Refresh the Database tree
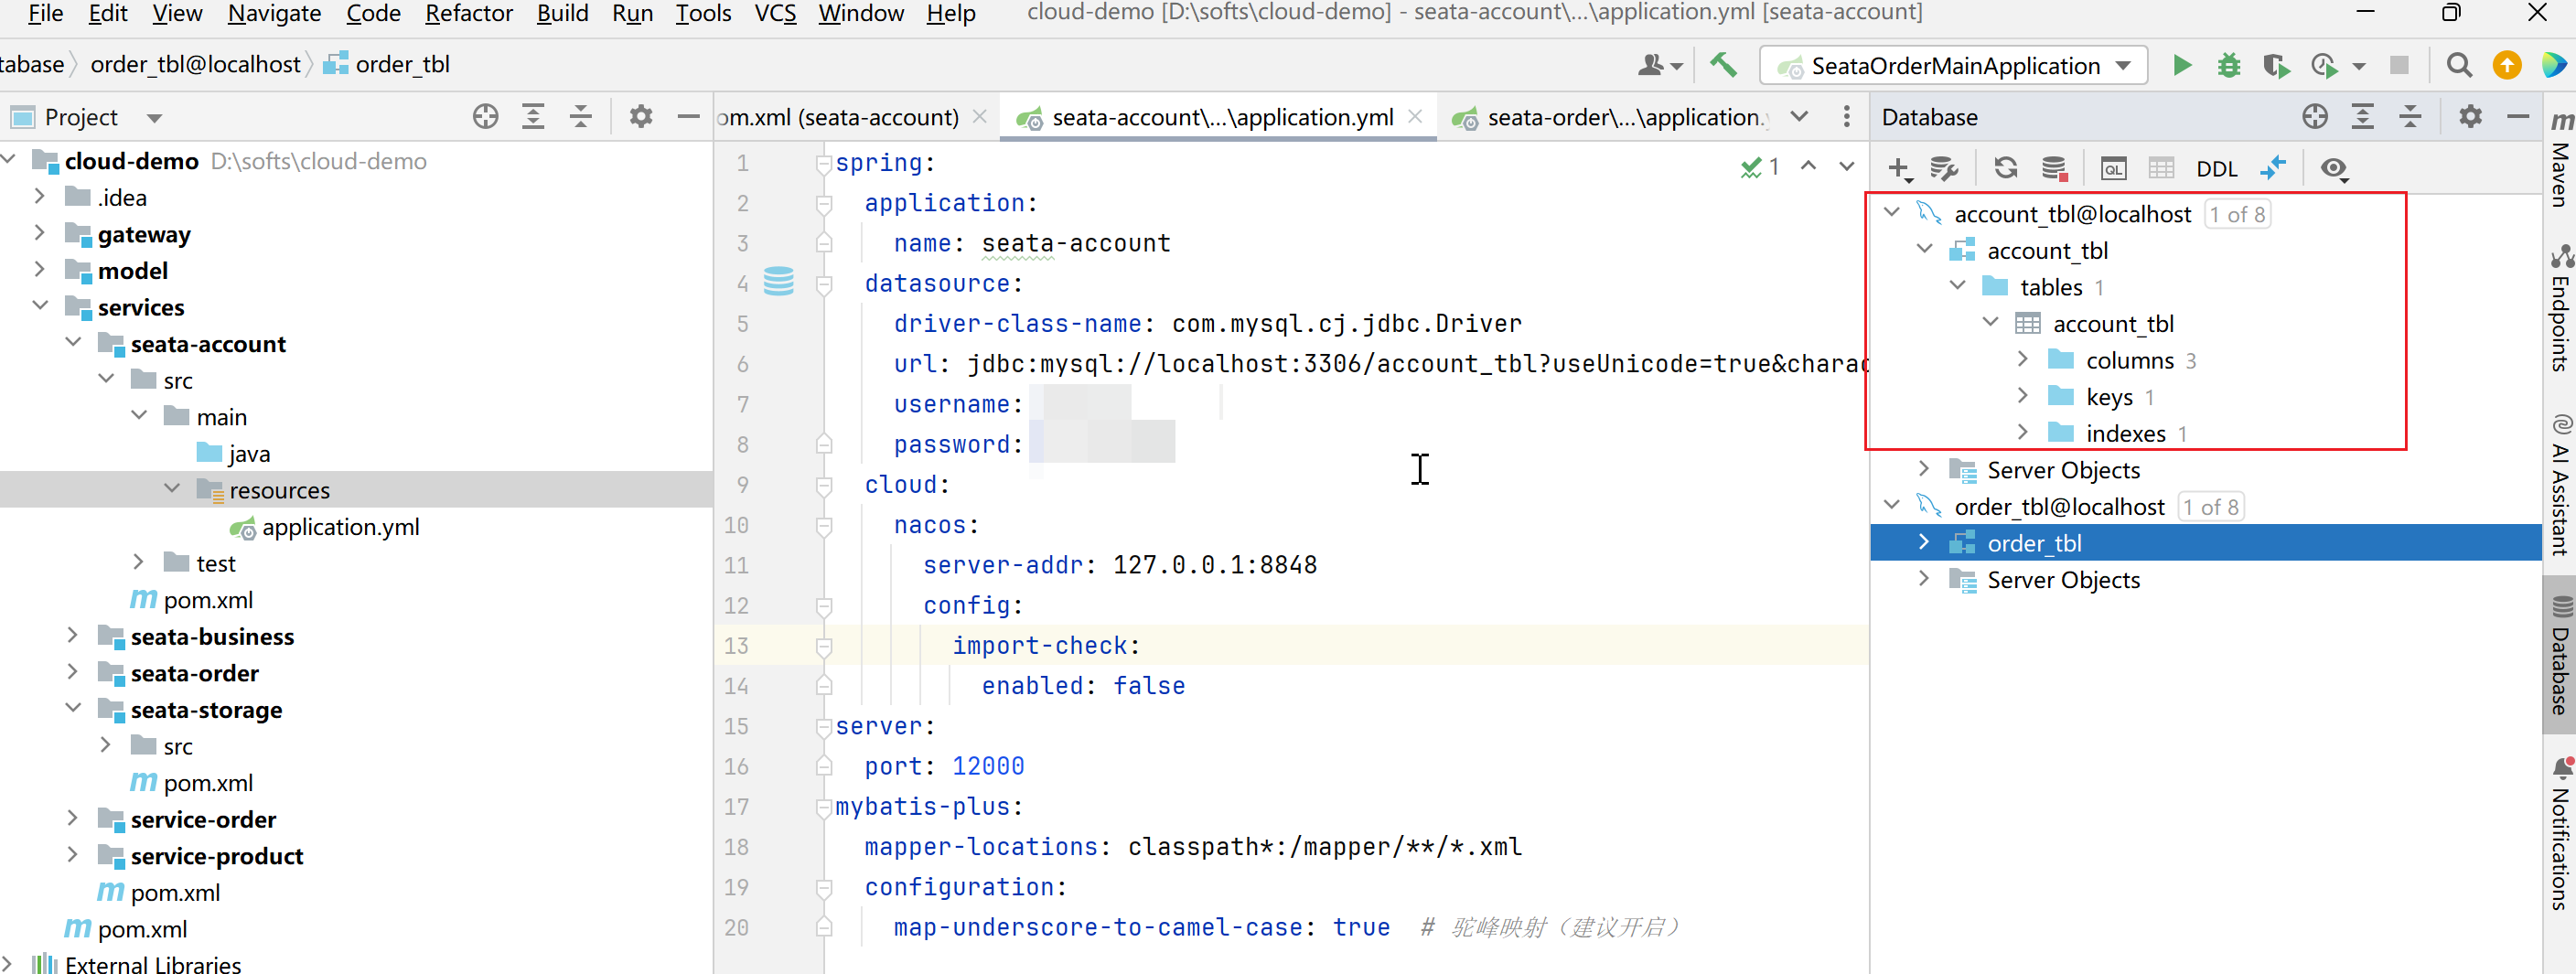The height and width of the screenshot is (974, 2576). pos(2005,168)
